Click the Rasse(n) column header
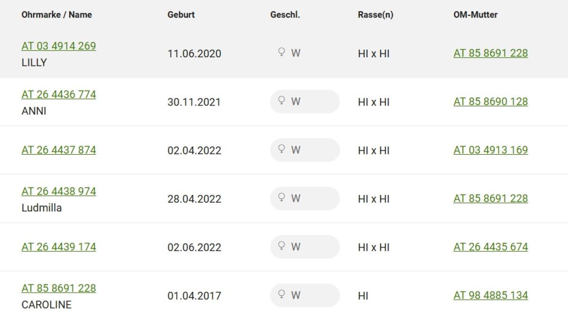Viewport: 568px width, 319px height. coord(375,15)
